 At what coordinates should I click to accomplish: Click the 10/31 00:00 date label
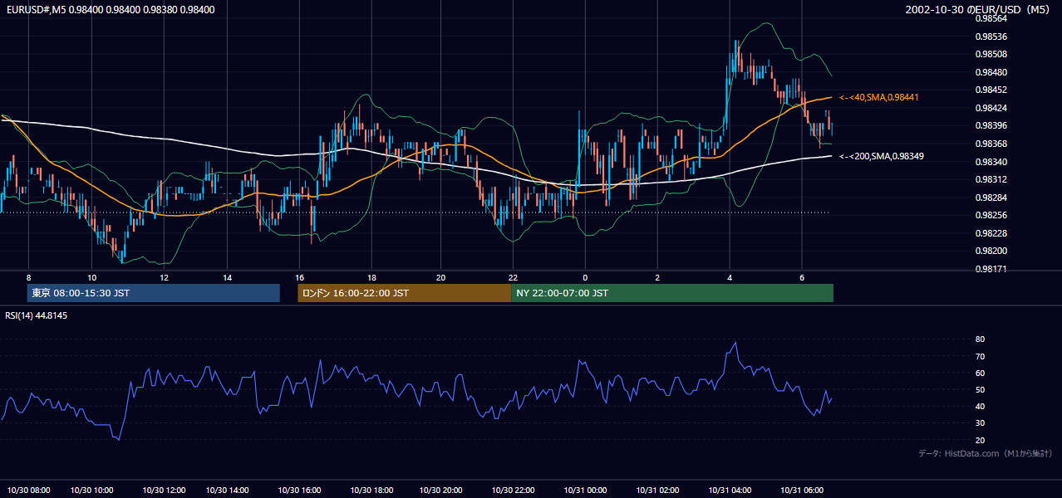[x=585, y=491]
